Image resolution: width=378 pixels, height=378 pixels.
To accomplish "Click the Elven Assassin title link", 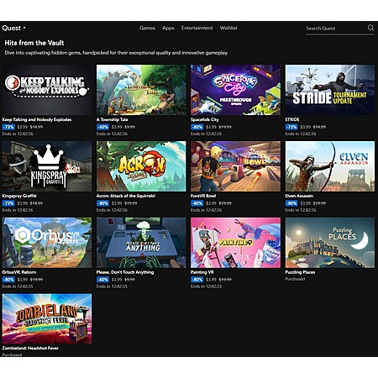I will pyautogui.click(x=299, y=196).
